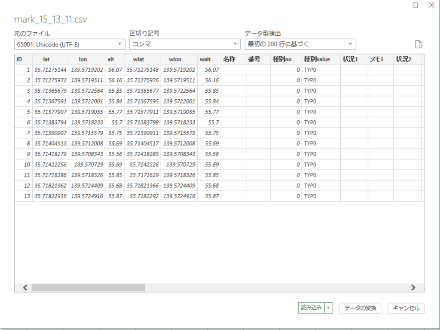Screen dimensions: 440x330
Task: Click the 読み込み load button
Action: [x=311, y=308]
